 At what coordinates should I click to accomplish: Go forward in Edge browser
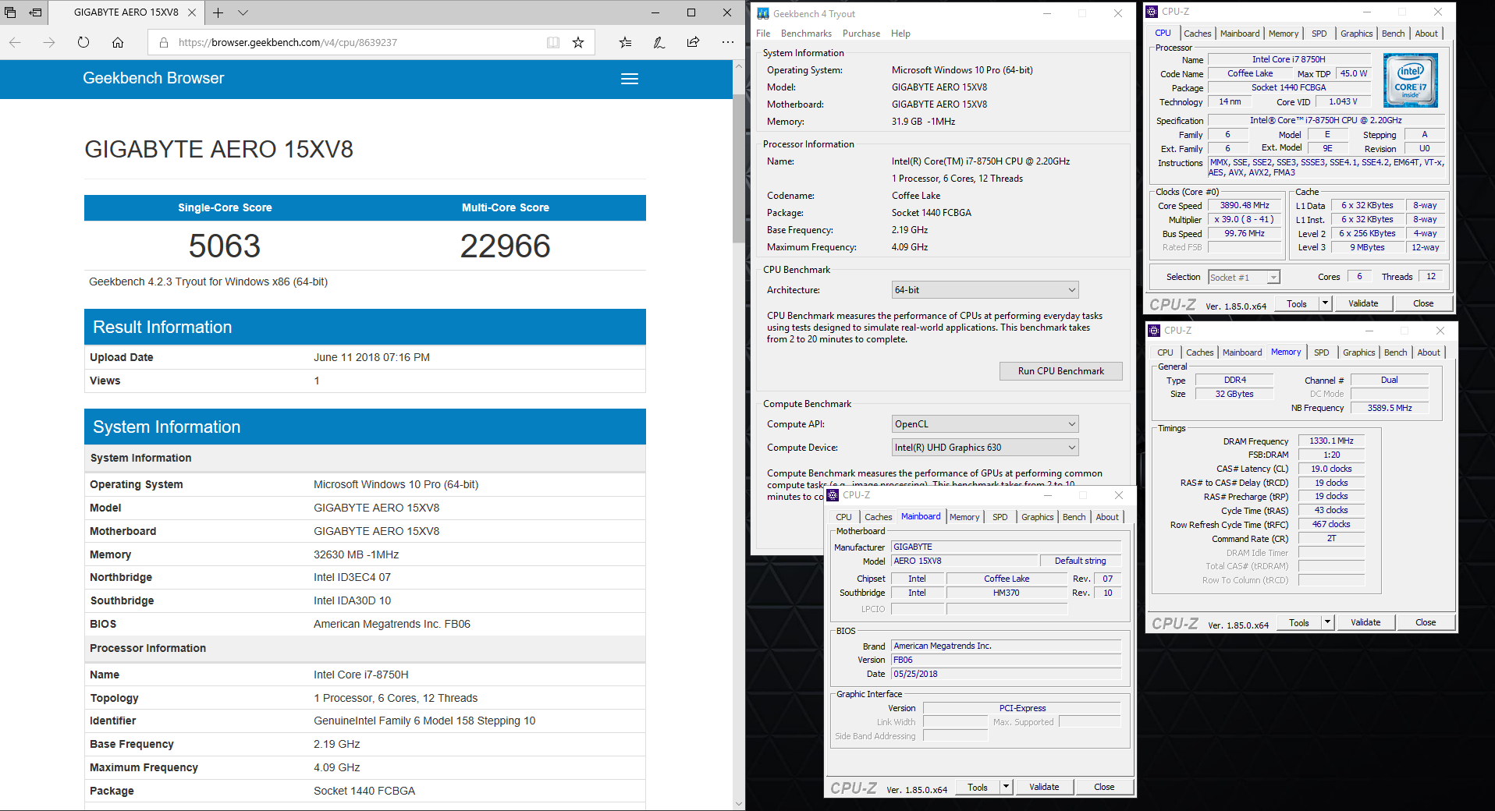click(49, 42)
